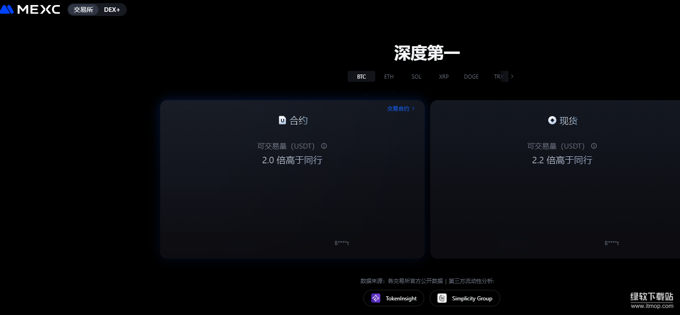Click the Simplicity Group logo icon
The height and width of the screenshot is (315, 680).
point(442,299)
